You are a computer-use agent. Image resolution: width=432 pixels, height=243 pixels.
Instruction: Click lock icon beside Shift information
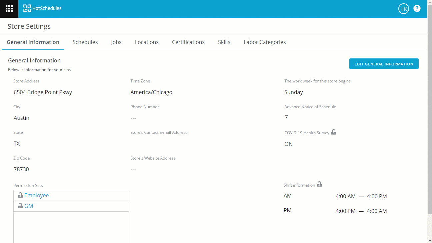[319, 184]
